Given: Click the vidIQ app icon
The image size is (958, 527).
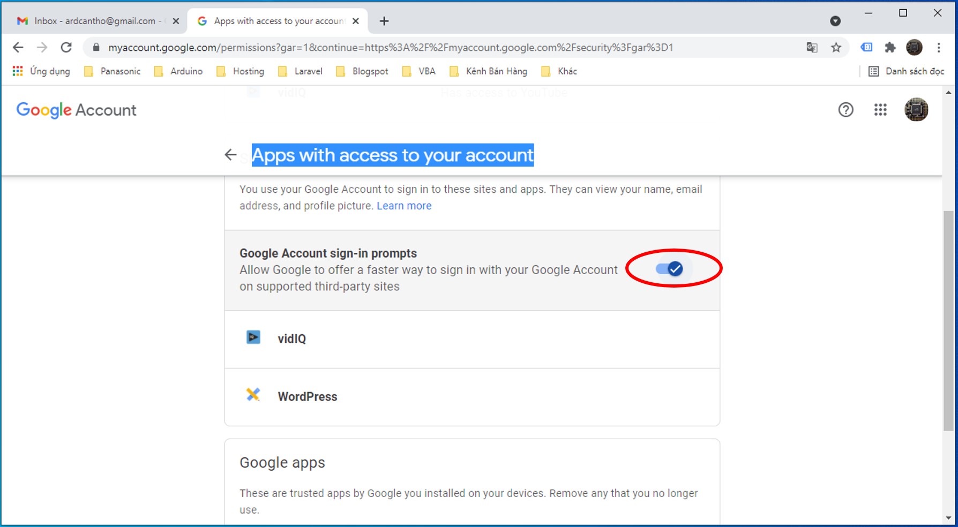Looking at the screenshot, I should (253, 337).
